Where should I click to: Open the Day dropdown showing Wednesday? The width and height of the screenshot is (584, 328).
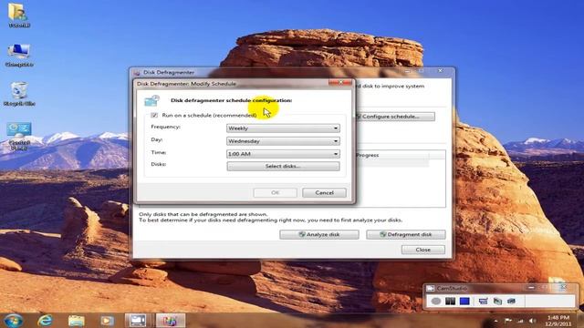283,141
